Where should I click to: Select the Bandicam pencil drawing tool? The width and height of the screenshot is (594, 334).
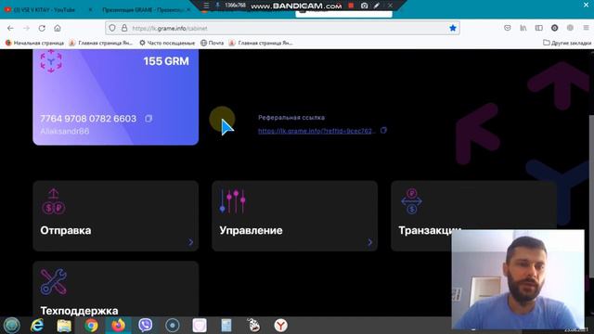(377, 6)
